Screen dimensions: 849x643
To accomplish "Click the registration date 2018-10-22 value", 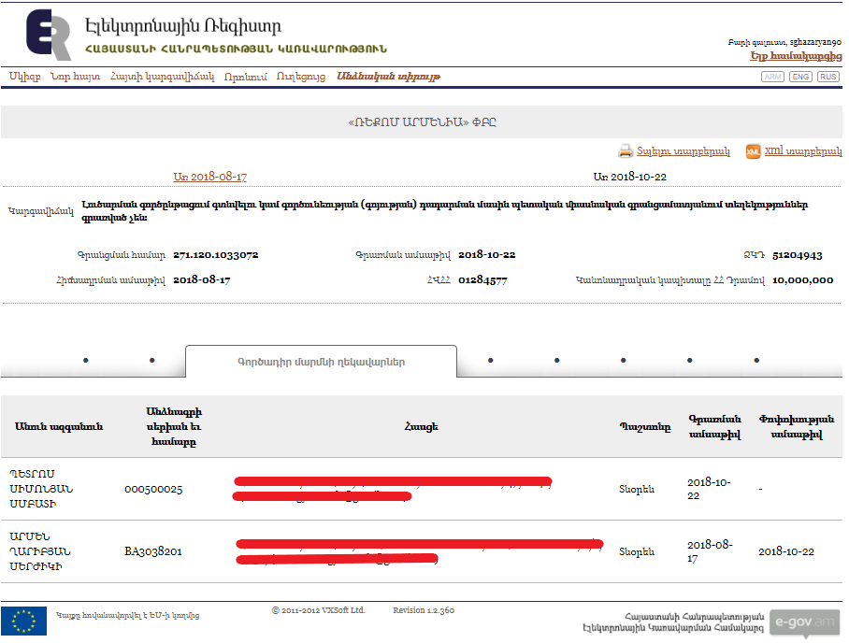I will coord(487,255).
